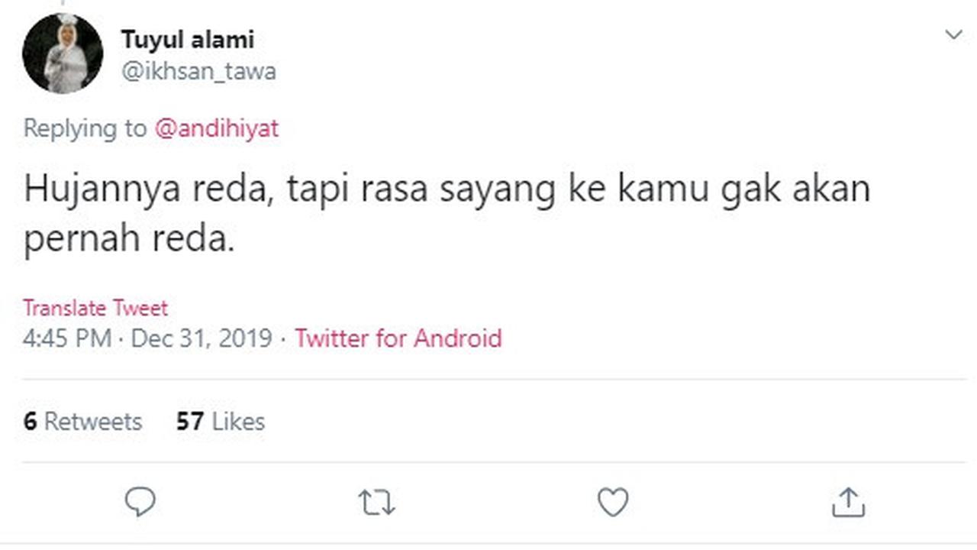
Task: View the 57 Likes list
Action: [221, 421]
